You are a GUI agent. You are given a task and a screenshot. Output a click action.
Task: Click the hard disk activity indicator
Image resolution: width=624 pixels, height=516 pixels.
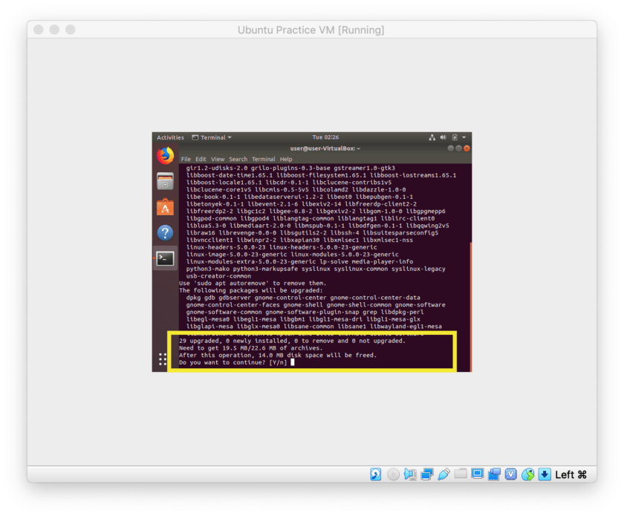point(375,474)
